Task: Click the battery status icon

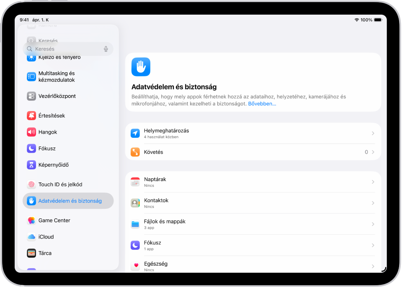Action: click(378, 20)
